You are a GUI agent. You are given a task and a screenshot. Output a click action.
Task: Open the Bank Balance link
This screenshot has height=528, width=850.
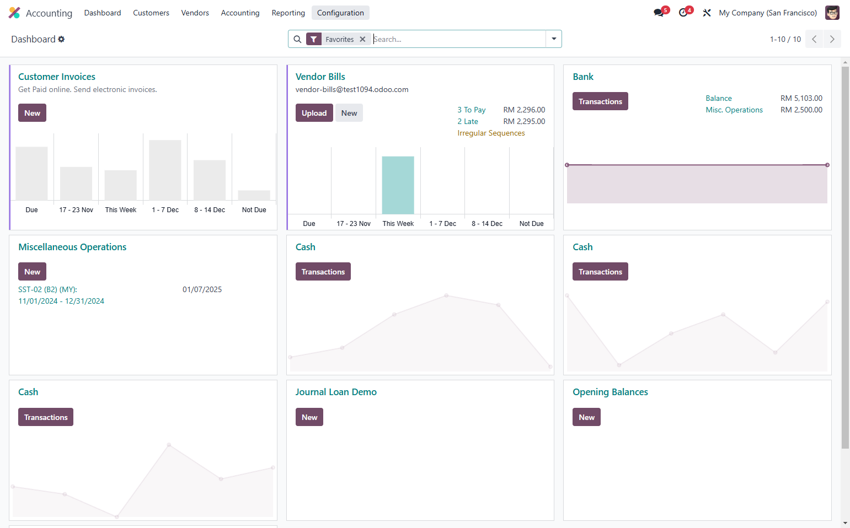tap(719, 98)
